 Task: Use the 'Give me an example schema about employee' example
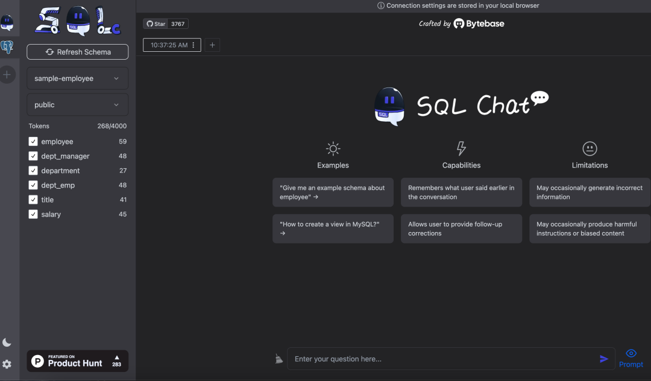333,192
